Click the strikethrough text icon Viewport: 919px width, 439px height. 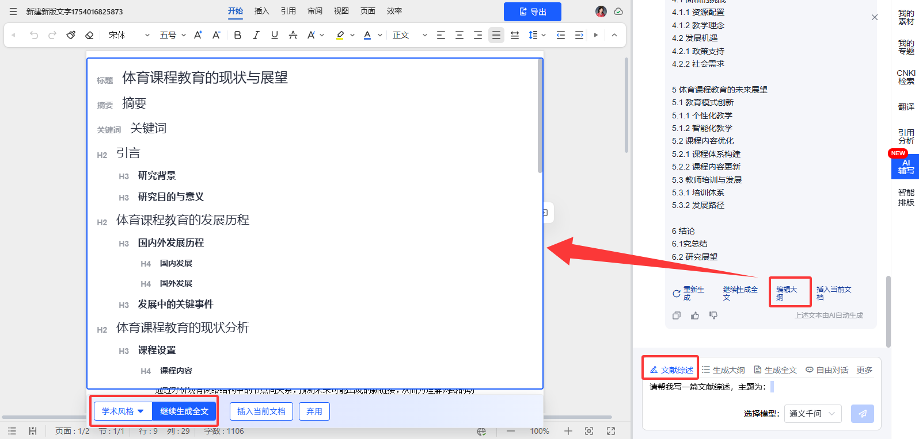tap(293, 35)
